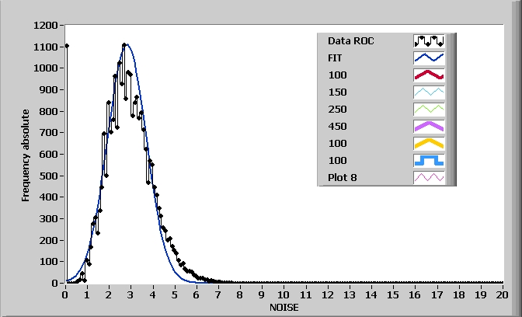Click plot sample icon next to 150
522x317 pixels.
point(429,92)
